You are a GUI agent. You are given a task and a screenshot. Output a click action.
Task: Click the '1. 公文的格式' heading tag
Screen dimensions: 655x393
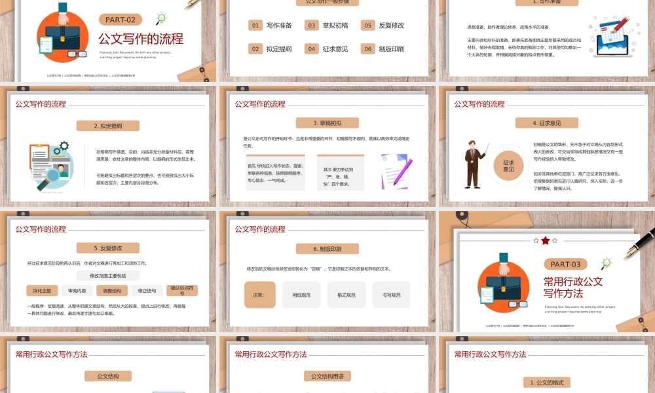(547, 383)
